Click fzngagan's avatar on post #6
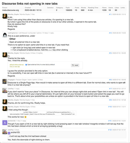Screen dimensions: 130x143 (5, 82)
